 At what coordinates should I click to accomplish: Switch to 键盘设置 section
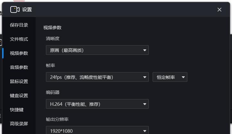19,96
